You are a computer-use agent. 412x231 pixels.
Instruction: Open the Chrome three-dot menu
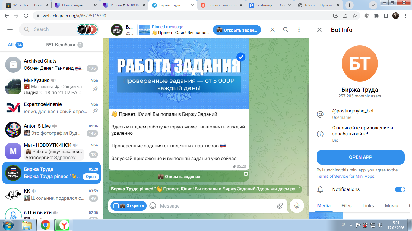[405, 16]
